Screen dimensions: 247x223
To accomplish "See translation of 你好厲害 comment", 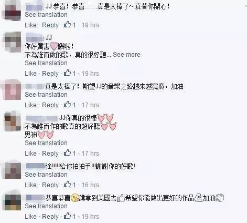I will tap(46, 63).
